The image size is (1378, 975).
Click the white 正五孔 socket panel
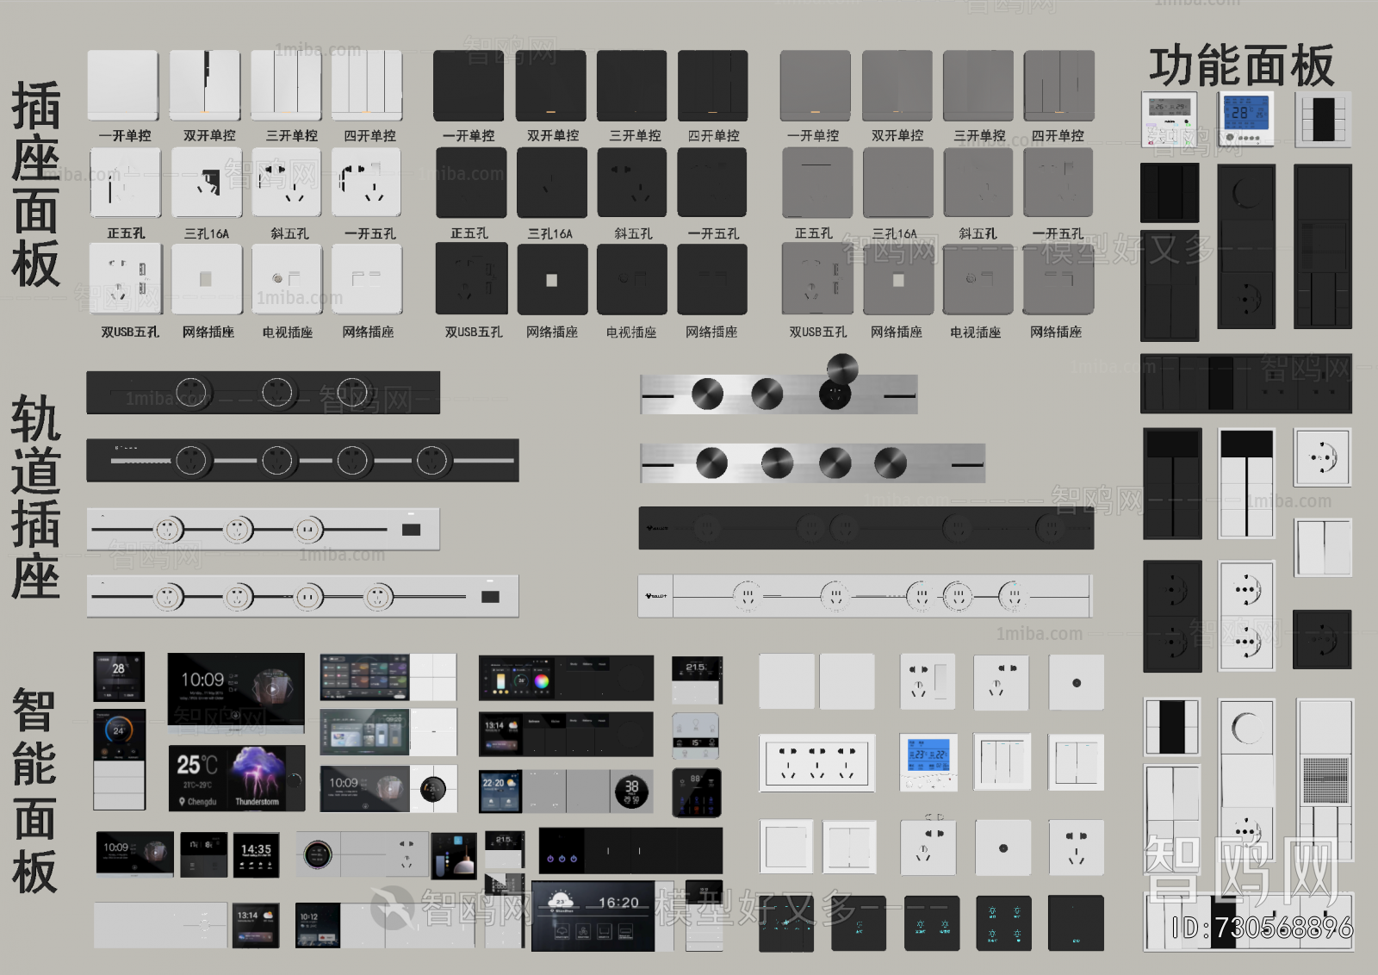[x=125, y=182]
